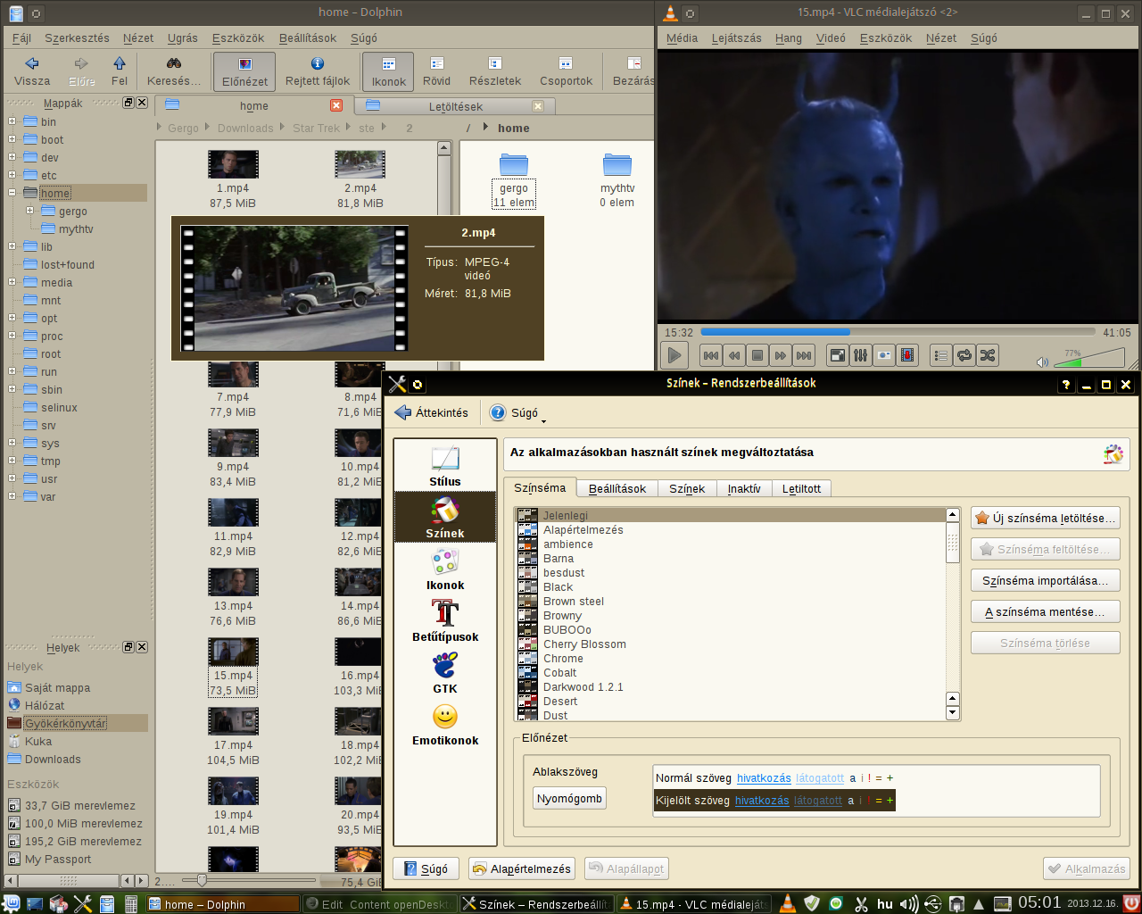
Task: Click 15.mp4 video thumbnail in Dolphin
Action: coord(233,652)
